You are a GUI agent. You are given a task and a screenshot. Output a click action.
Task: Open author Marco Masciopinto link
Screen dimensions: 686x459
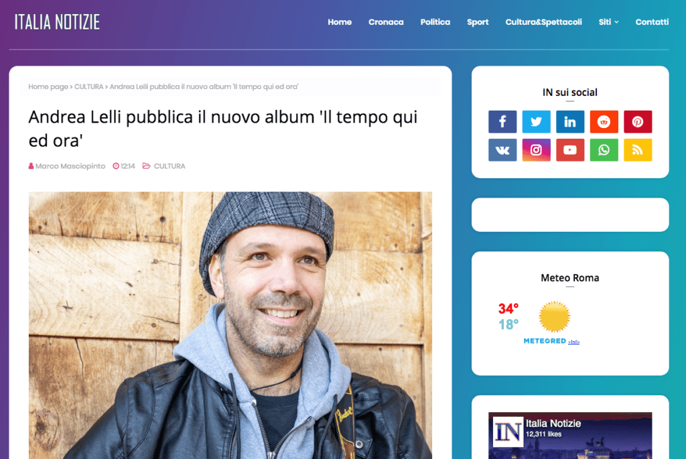(70, 166)
